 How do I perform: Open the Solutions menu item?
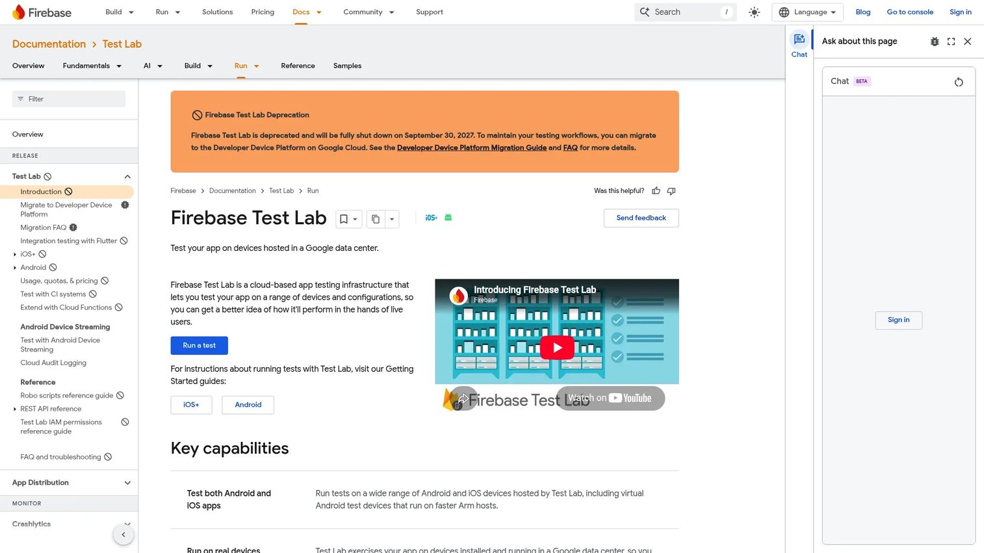pos(217,12)
